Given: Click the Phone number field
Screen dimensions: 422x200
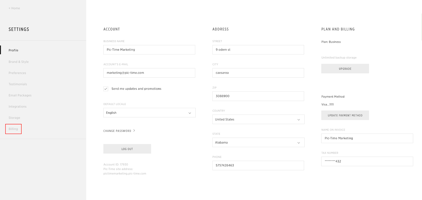Looking at the screenshot, I should click(258, 166).
